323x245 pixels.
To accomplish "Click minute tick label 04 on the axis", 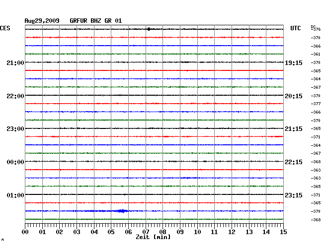I will (x=94, y=232).
